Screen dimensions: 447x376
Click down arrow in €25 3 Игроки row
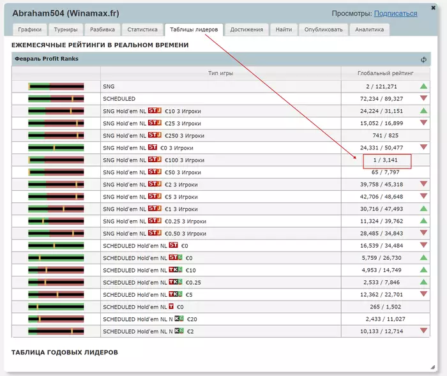coord(423,123)
